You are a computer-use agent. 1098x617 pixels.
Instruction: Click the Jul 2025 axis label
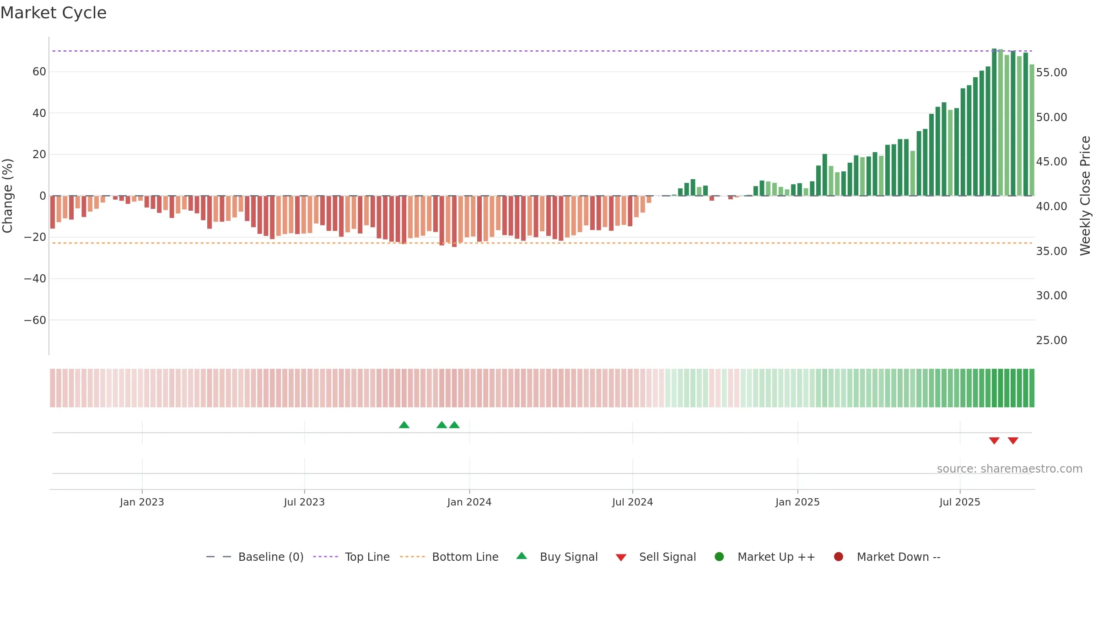tap(960, 502)
